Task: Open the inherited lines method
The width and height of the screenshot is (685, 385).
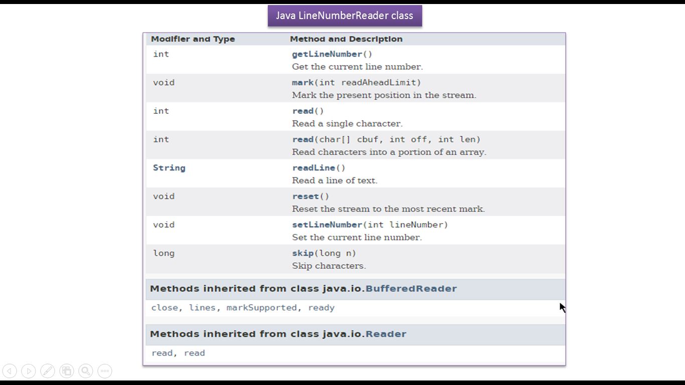Action: [x=202, y=308]
